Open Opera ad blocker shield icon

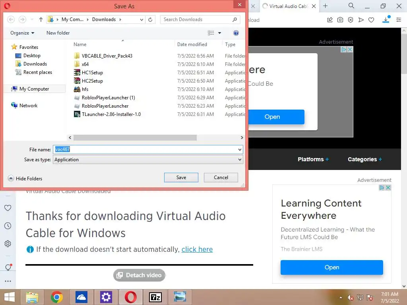[351, 20]
